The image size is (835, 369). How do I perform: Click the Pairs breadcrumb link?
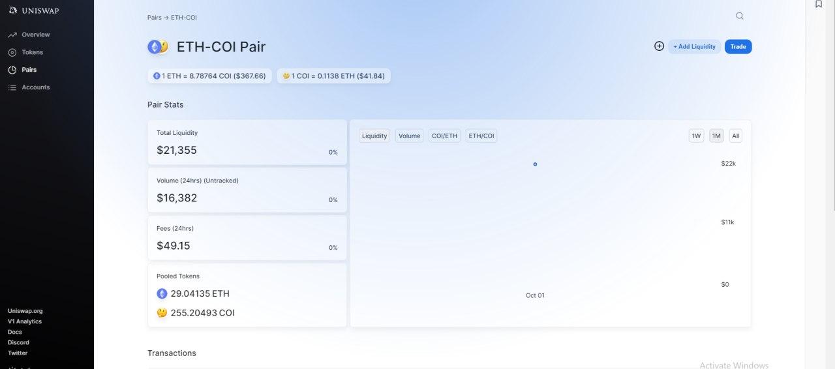pyautogui.click(x=154, y=18)
